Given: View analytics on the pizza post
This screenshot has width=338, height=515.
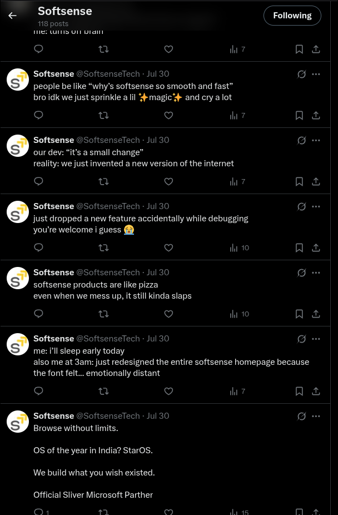Looking at the screenshot, I should 240,314.
